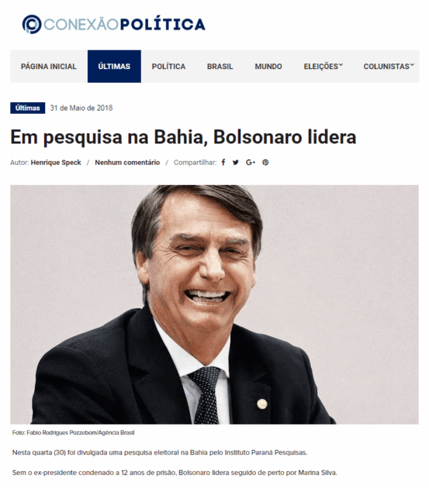
Task: Click the 31 de Maio de 2018 date
Action: point(81,108)
